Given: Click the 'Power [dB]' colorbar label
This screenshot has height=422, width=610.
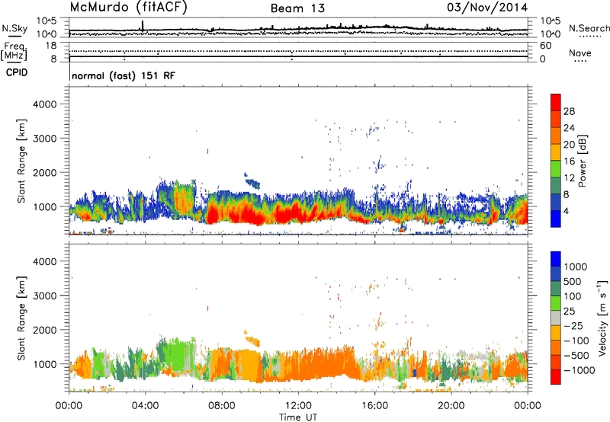Looking at the screenshot, I should (x=583, y=161).
